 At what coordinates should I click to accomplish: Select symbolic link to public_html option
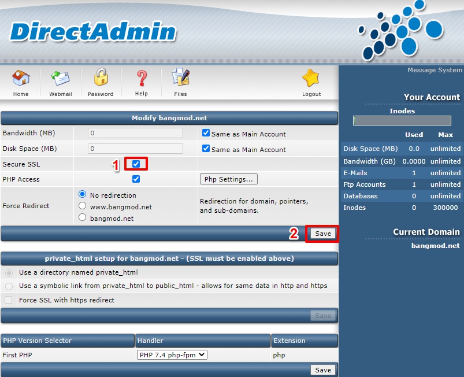click(9, 286)
